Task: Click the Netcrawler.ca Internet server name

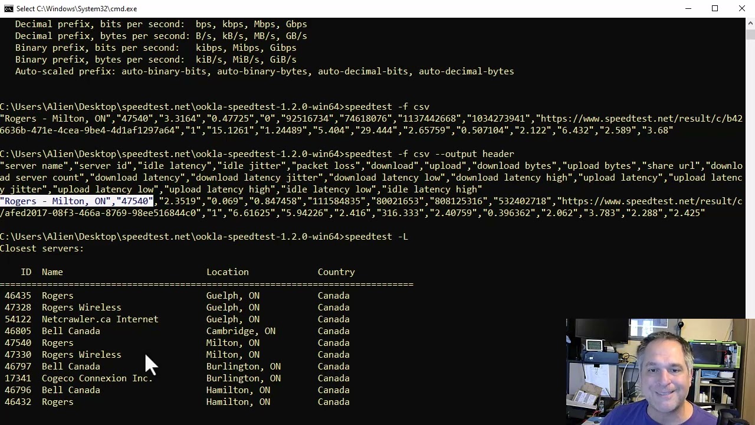Action: 100,319
